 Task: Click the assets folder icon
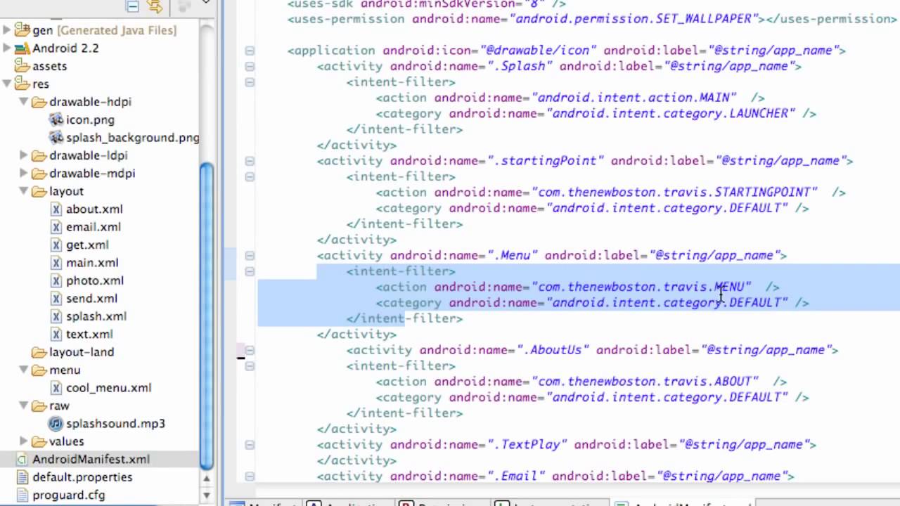(22, 66)
